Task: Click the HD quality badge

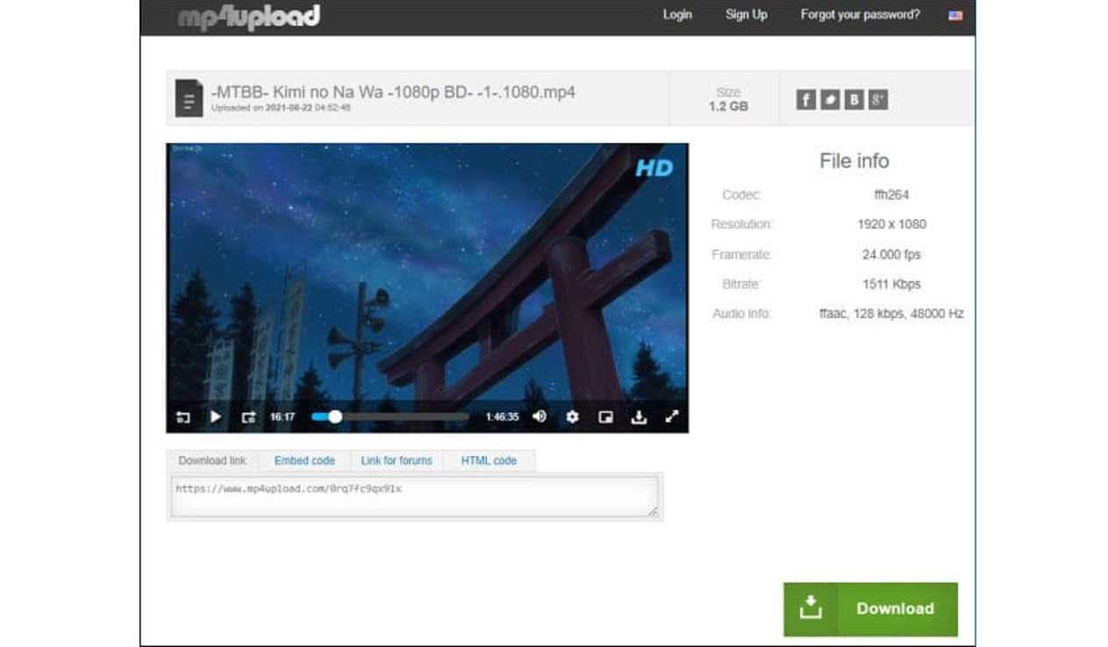Action: pos(654,167)
